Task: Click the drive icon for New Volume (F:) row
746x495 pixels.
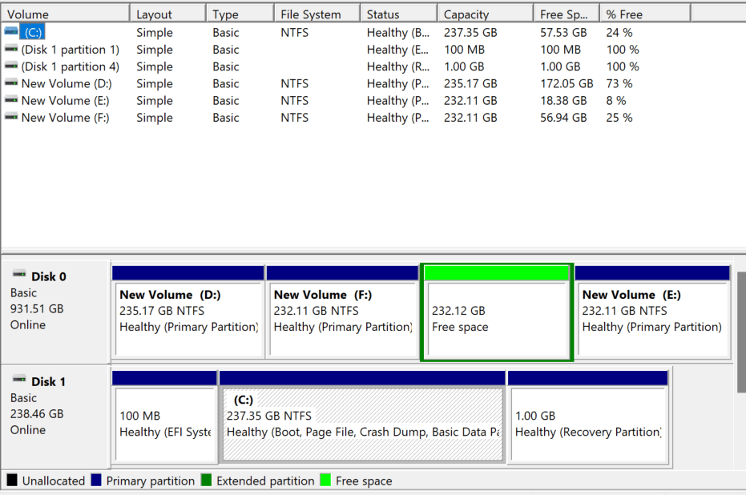Action: coord(11,118)
